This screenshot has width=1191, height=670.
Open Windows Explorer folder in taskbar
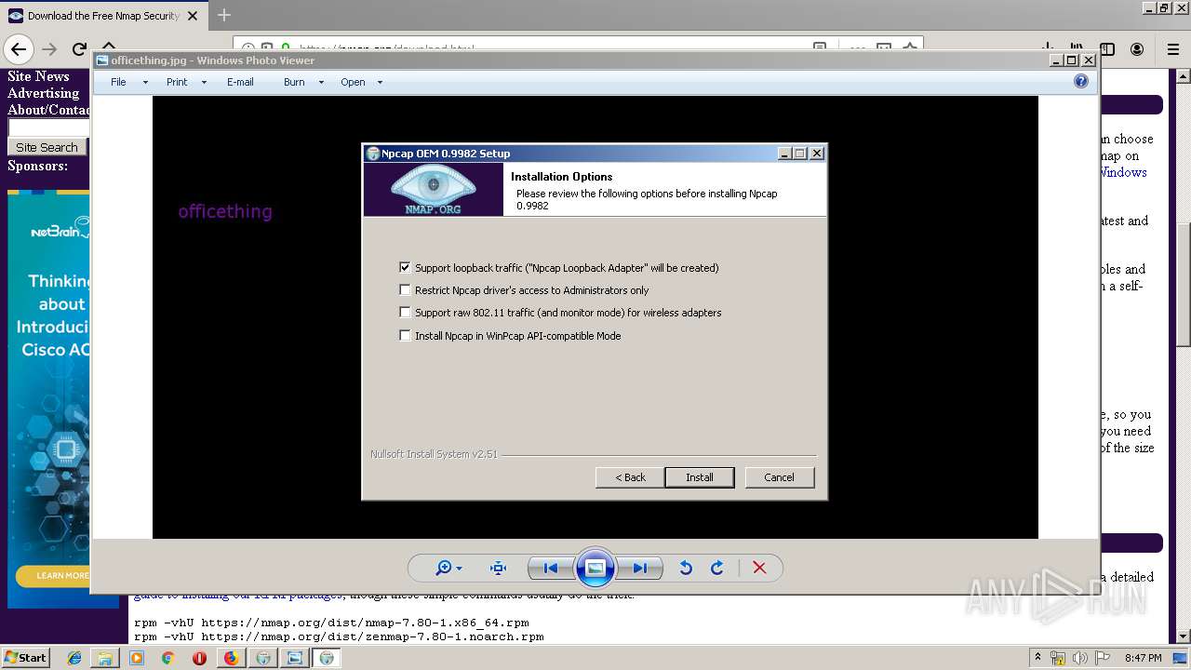click(x=105, y=658)
